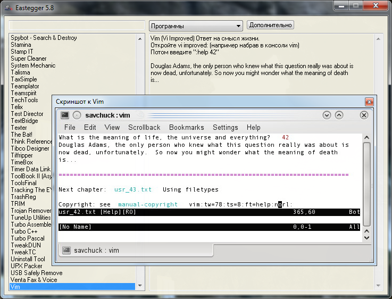Click the up-chevron button in Konsole titlebar
The image size is (392, 299).
[339, 115]
